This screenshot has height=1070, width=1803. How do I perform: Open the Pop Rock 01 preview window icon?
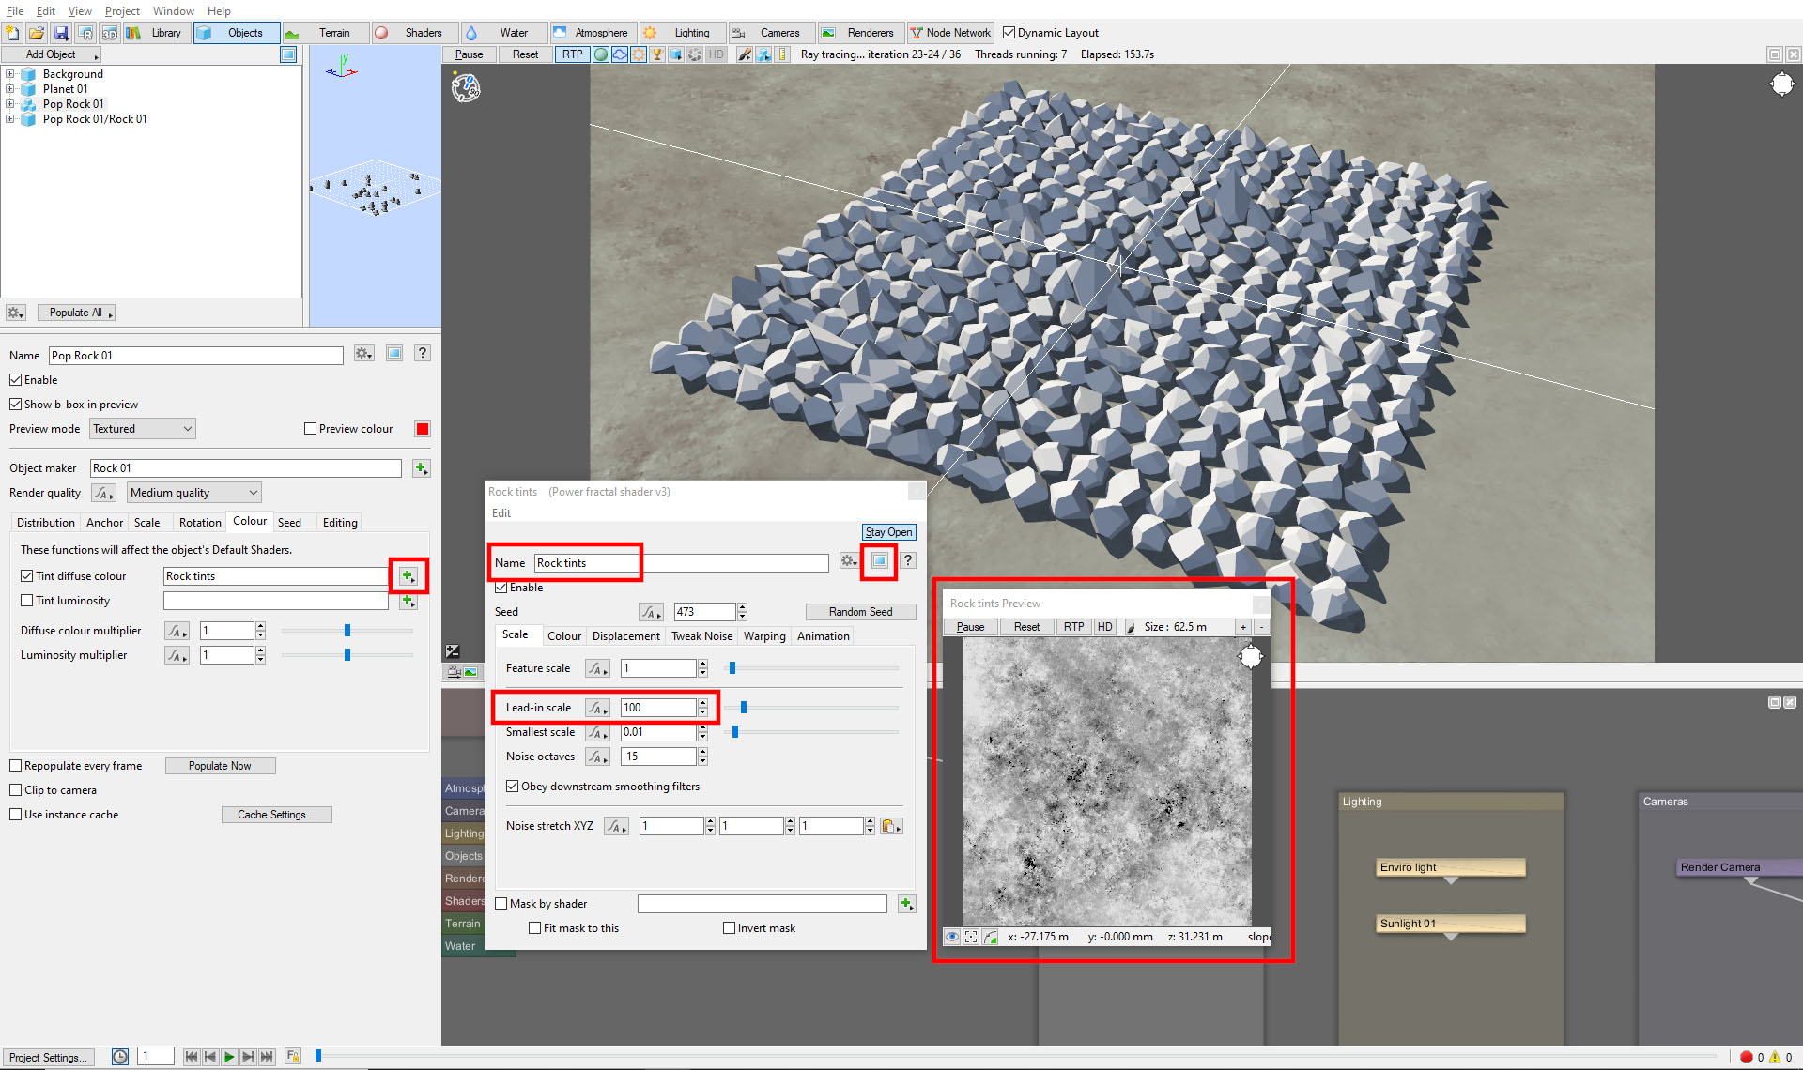point(394,354)
